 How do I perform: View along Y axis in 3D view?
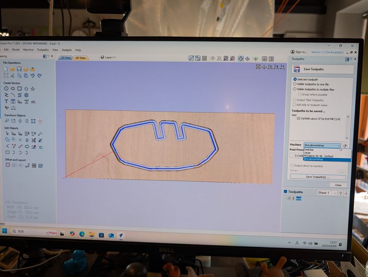[x=282, y=67]
